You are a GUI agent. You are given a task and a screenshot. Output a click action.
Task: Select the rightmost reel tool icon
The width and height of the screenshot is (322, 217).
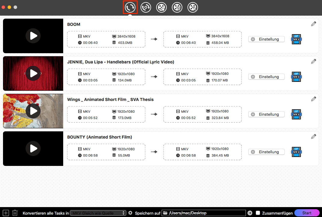click(193, 7)
